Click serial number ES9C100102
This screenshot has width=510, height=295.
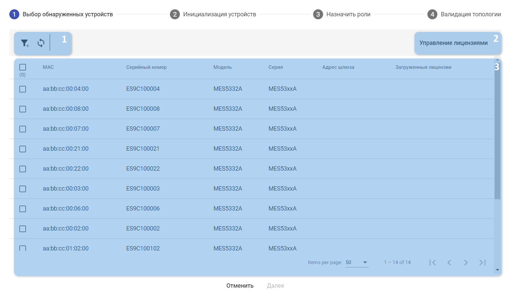(x=143, y=248)
